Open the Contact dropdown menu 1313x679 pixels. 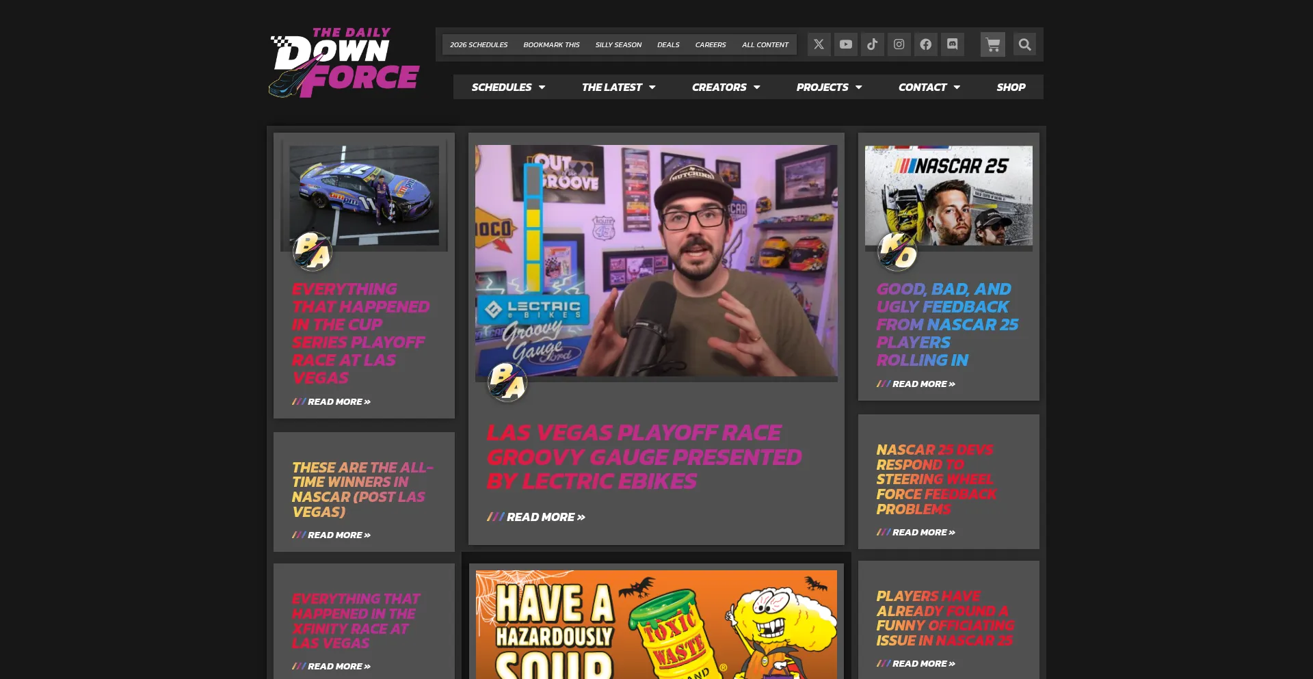pos(929,87)
